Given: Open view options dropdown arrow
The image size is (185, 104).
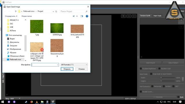Looking at the screenshot, I should tap(77, 16).
